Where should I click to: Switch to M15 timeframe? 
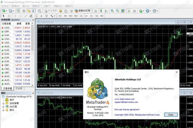pos(71,16)
